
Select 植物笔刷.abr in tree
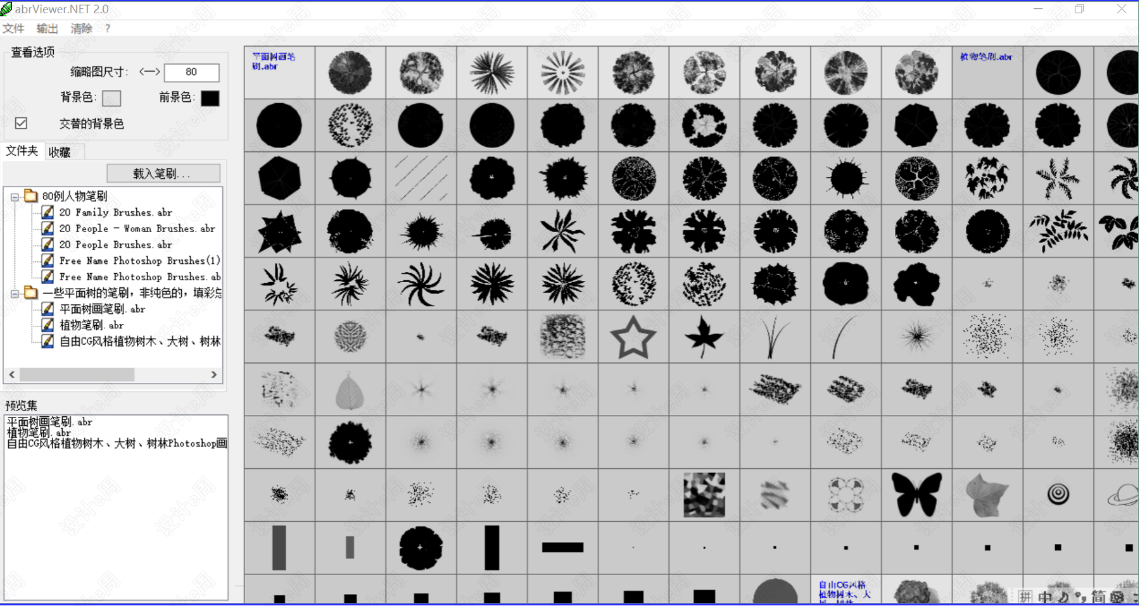tap(91, 325)
